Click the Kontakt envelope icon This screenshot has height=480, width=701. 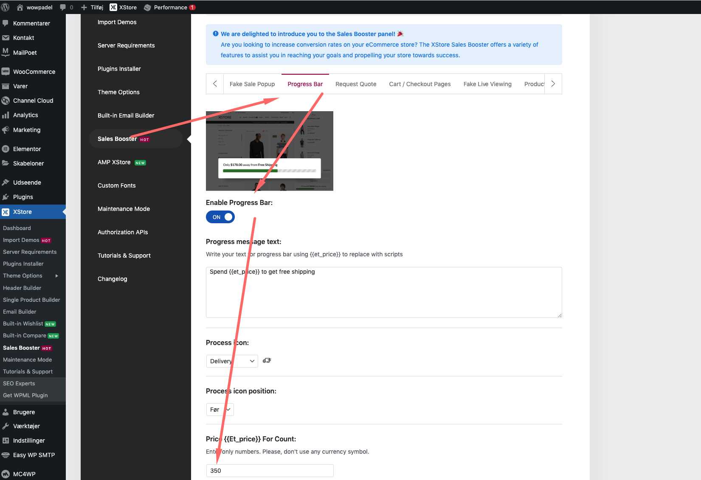pyautogui.click(x=6, y=38)
